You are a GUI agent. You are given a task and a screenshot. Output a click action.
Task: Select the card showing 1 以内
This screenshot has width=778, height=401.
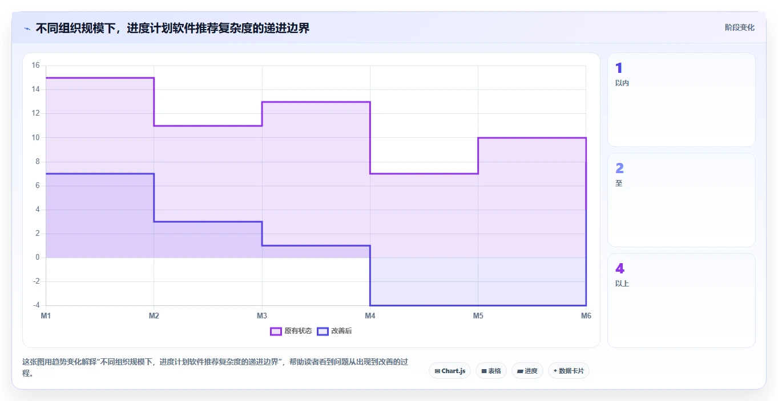(682, 100)
